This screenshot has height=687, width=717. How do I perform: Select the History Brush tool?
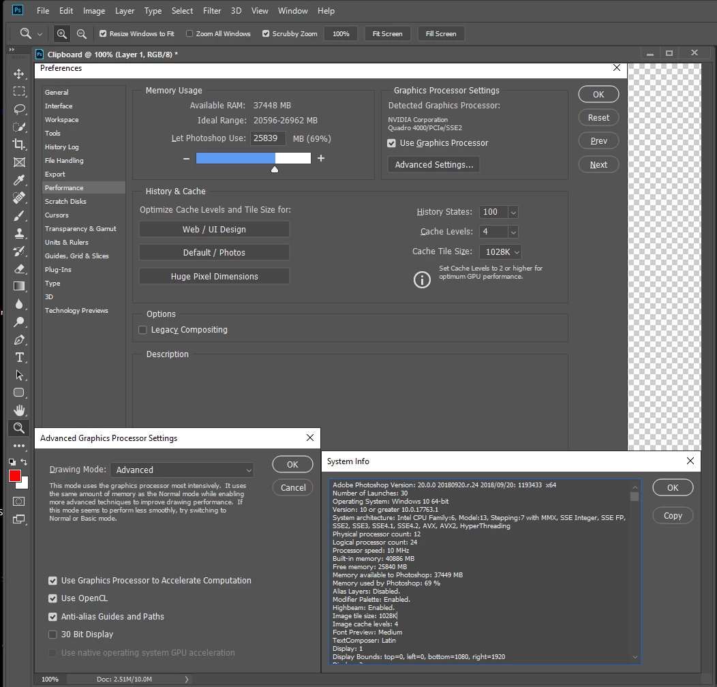(x=19, y=251)
